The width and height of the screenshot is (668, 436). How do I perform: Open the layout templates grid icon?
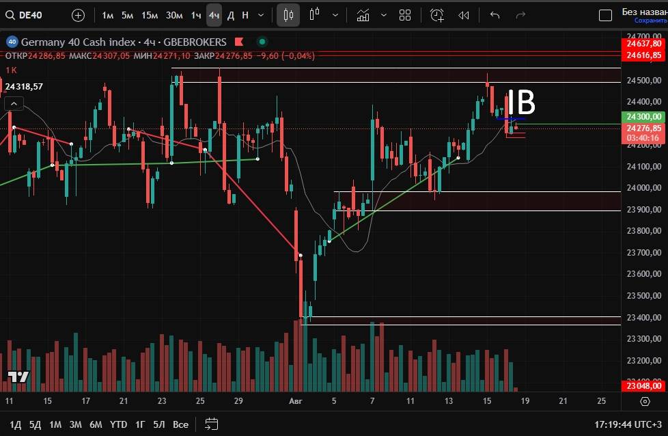pyautogui.click(x=405, y=15)
